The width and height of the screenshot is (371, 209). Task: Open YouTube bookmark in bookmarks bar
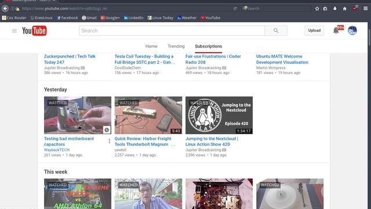pyautogui.click(x=210, y=18)
